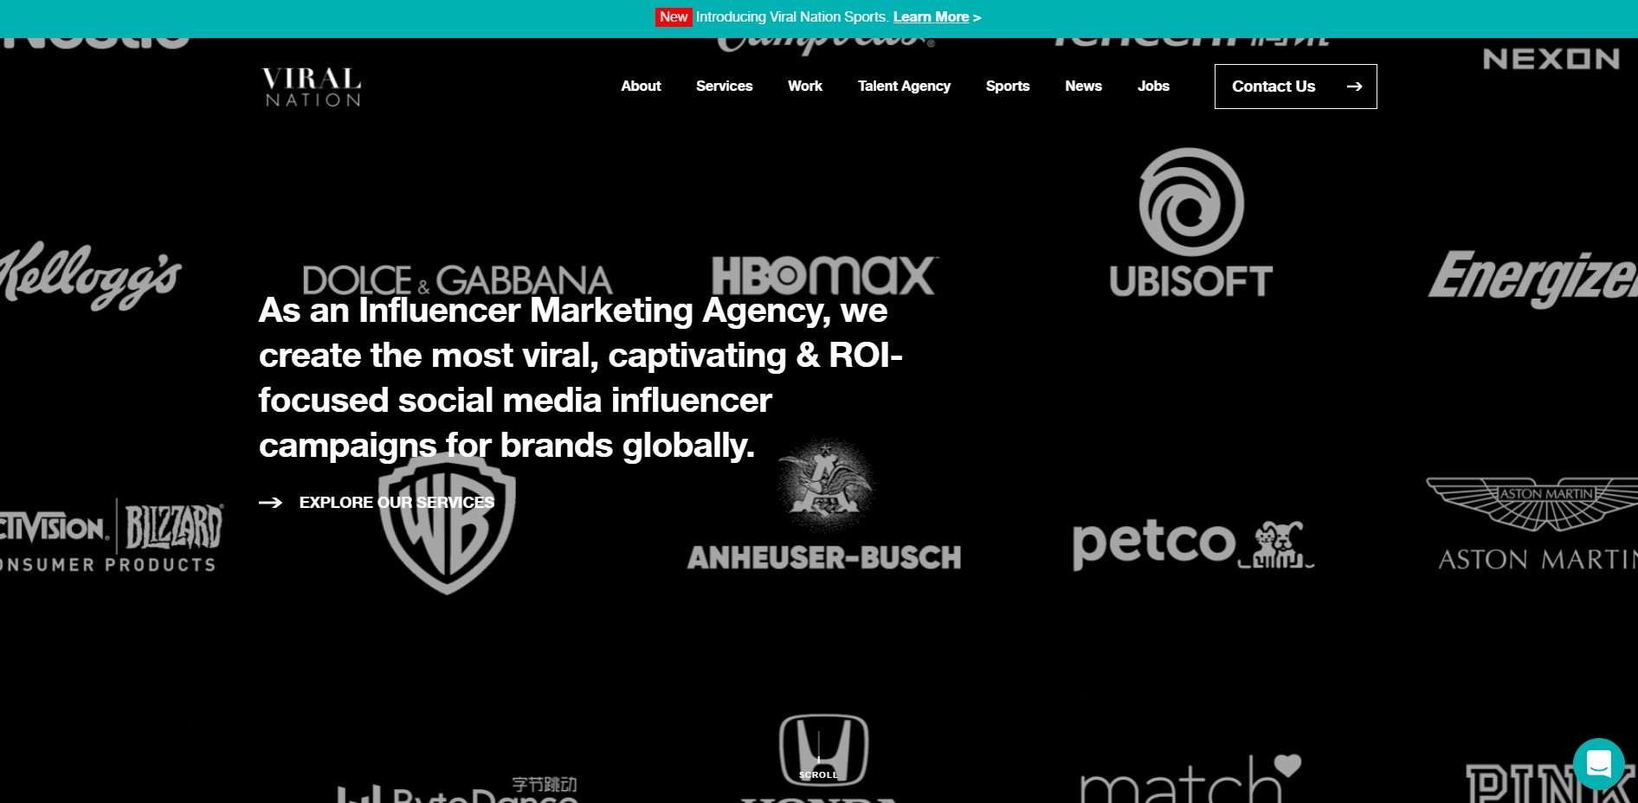Screen dimensions: 1638x803
Task: Click the ByteDance logo
Action: pos(457,790)
